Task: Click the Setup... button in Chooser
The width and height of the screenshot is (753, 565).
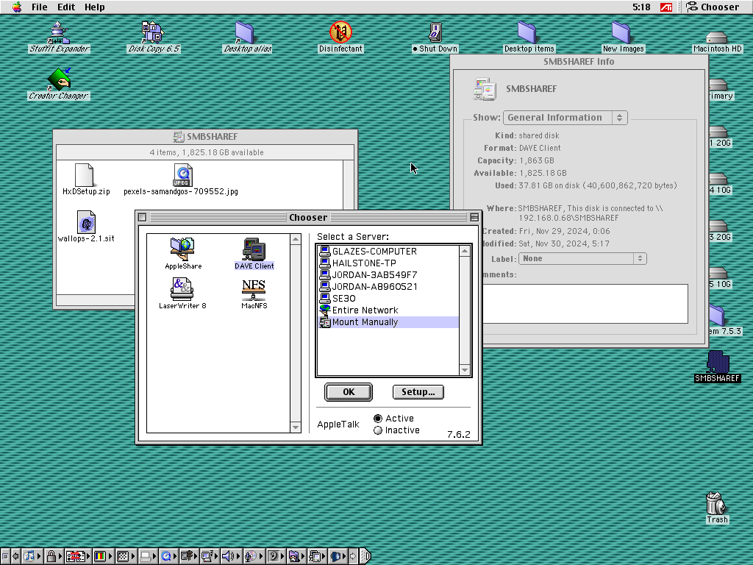Action: [x=418, y=392]
